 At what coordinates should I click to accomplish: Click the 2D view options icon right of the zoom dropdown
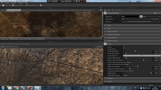(x=101, y=10)
